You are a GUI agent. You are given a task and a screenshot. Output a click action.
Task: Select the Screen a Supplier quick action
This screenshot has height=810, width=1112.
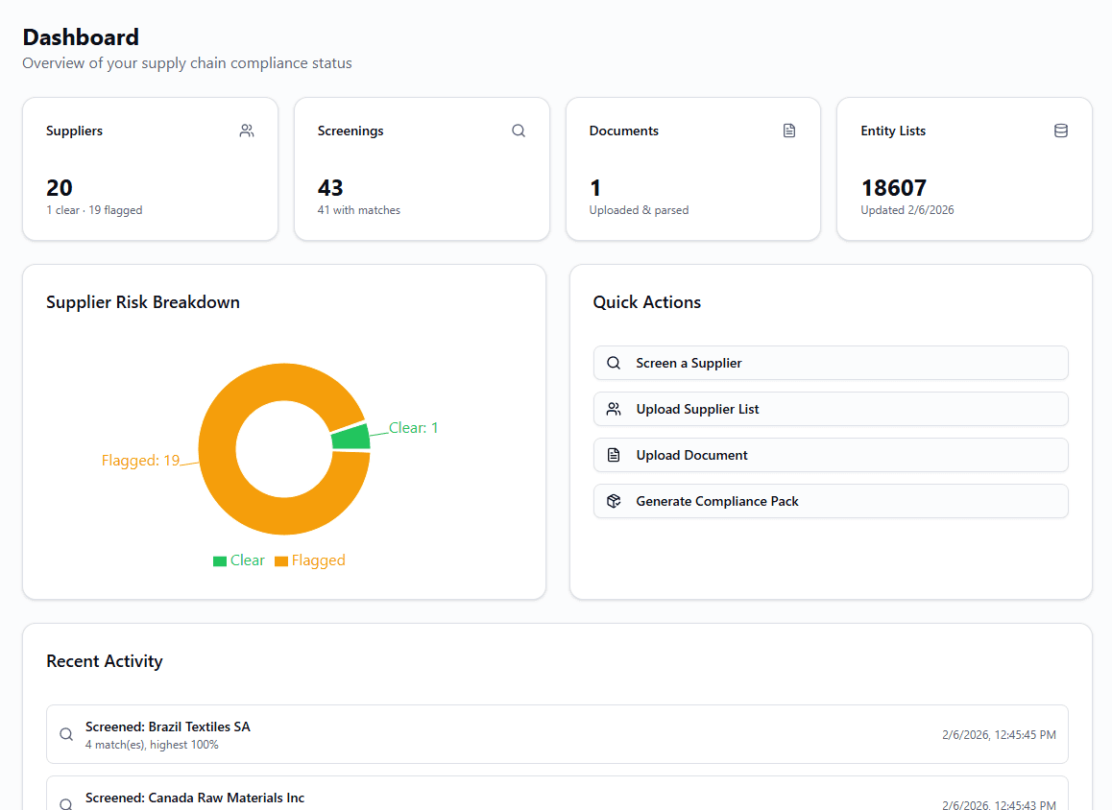[x=831, y=363]
